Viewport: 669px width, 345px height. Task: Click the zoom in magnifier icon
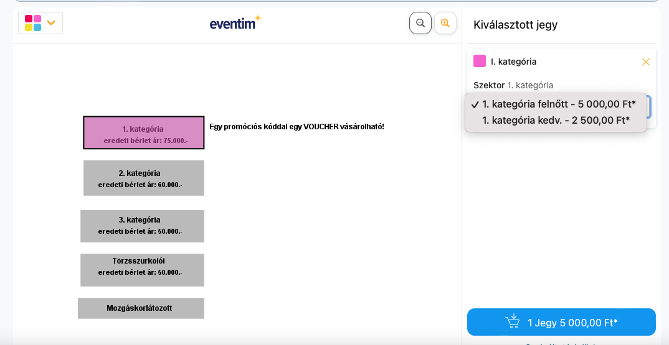[445, 23]
